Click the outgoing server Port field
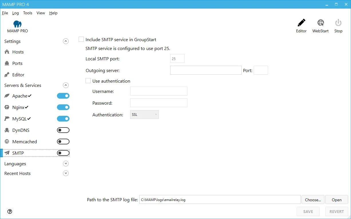351x219 pixels. (x=261, y=70)
